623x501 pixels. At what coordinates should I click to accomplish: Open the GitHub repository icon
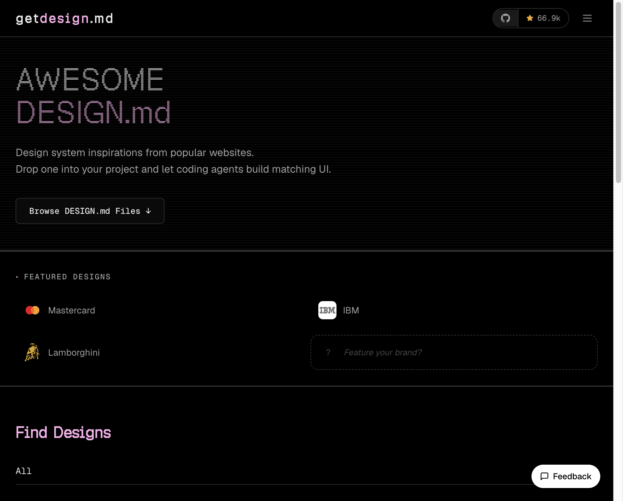click(505, 18)
